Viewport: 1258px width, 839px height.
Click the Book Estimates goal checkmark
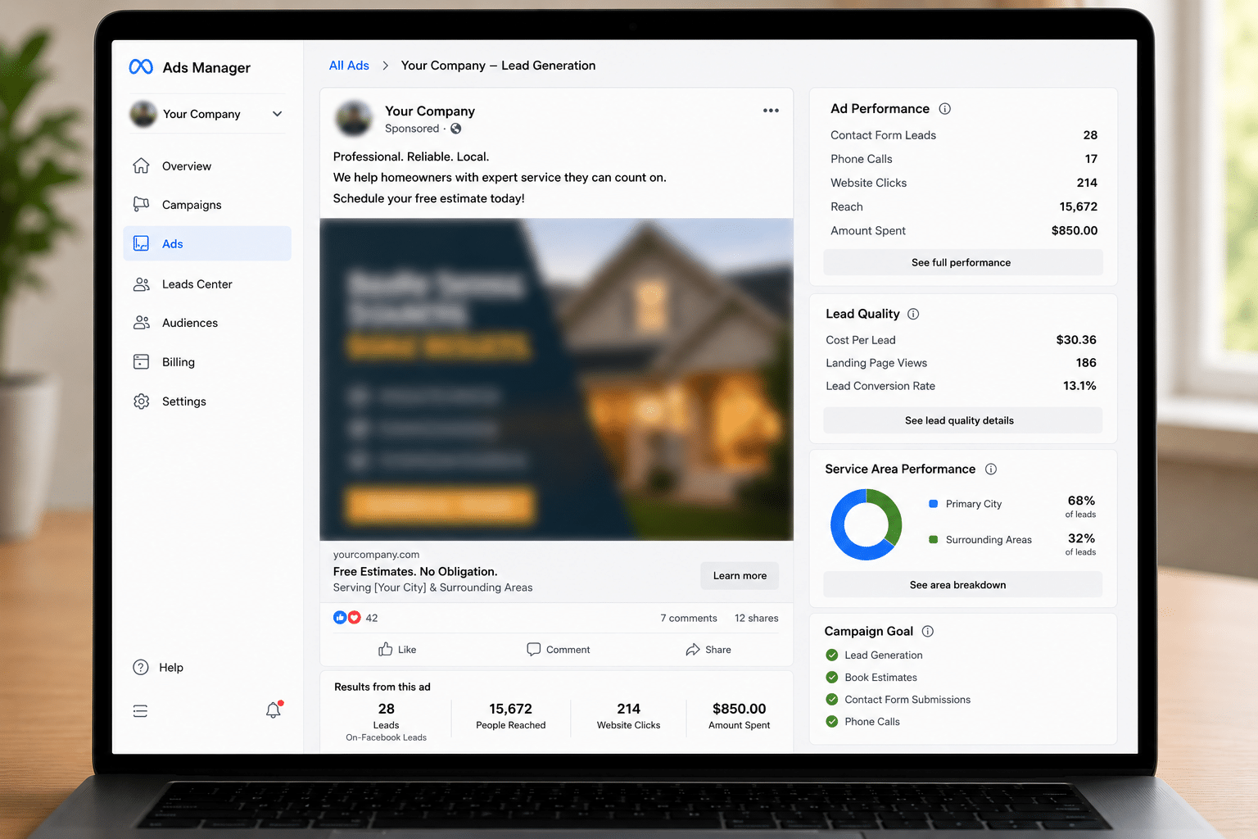click(832, 678)
